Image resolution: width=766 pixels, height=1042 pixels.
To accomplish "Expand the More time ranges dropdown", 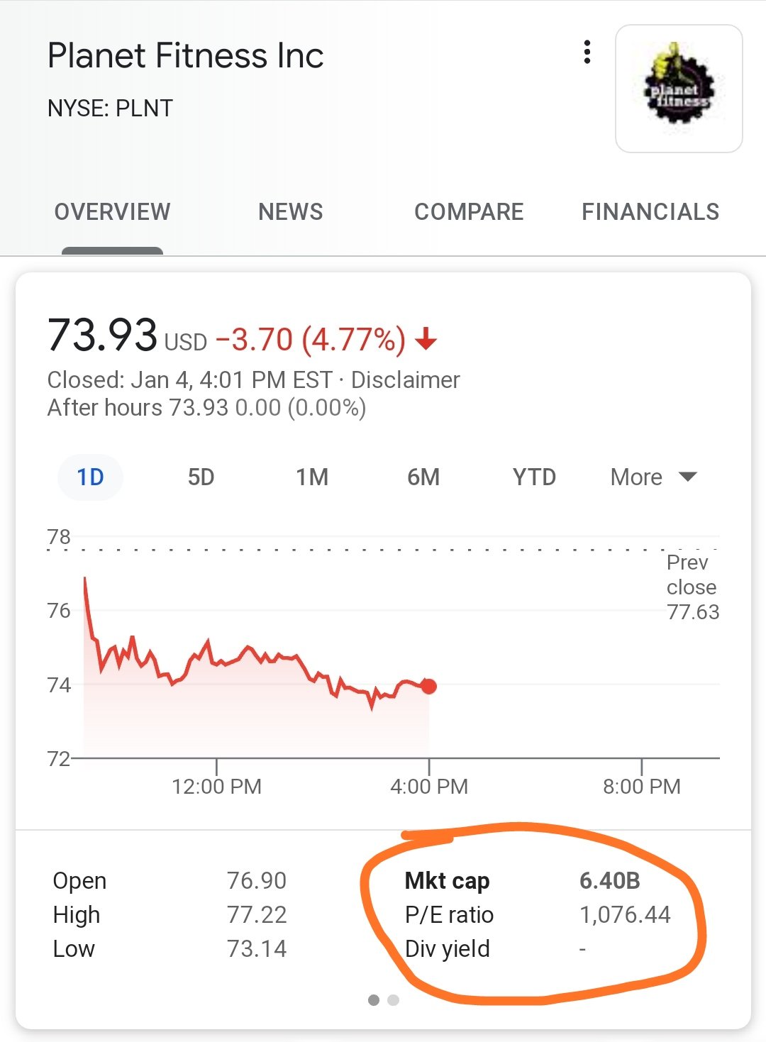I will point(653,477).
